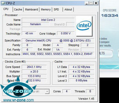The width and height of the screenshot is (119, 103).
Task: Click the CPU-Z title bar app icon
Action: [x=3, y=3]
